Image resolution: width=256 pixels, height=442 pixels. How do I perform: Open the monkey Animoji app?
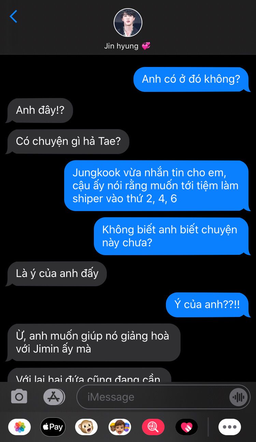(86, 427)
